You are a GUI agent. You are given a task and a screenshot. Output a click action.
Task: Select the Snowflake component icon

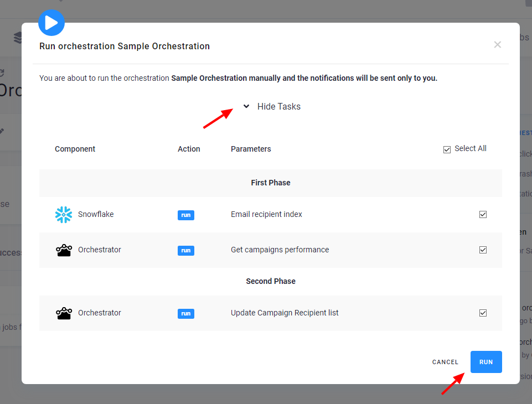coord(64,215)
